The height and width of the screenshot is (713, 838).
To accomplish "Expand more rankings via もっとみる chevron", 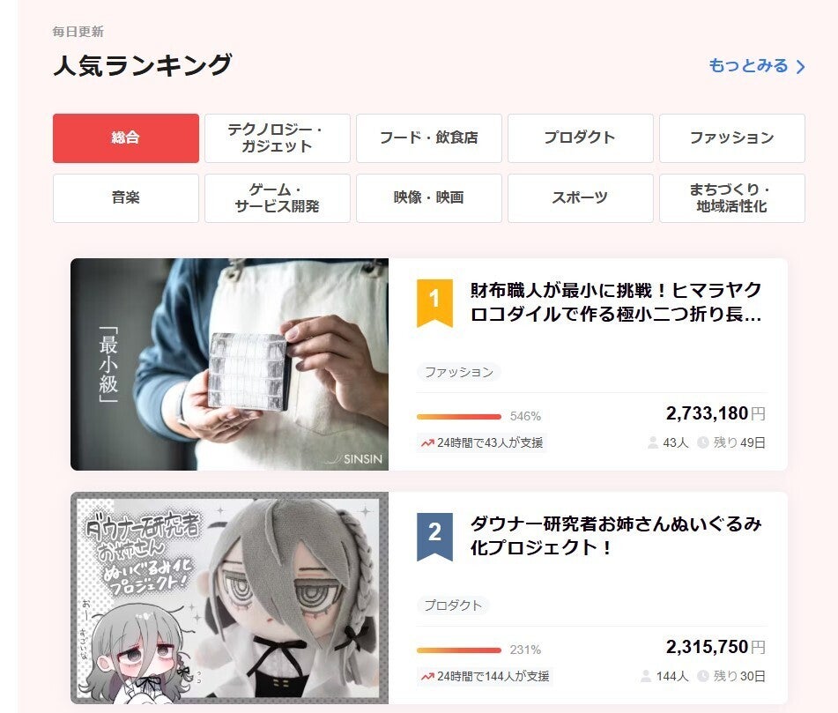I will pyautogui.click(x=800, y=67).
